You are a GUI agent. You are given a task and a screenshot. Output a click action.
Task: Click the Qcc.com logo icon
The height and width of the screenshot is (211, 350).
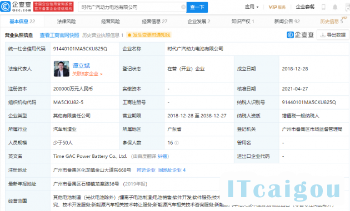pos(6,7)
